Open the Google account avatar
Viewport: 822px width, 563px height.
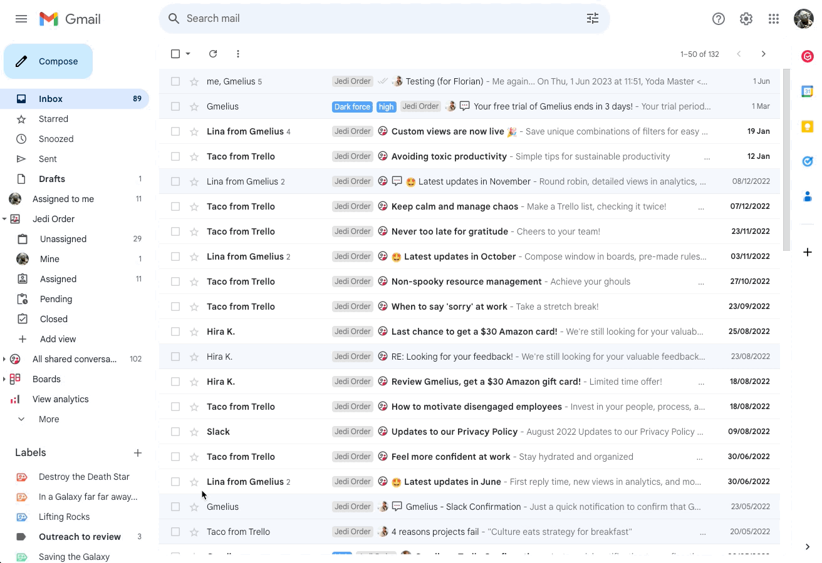click(804, 19)
